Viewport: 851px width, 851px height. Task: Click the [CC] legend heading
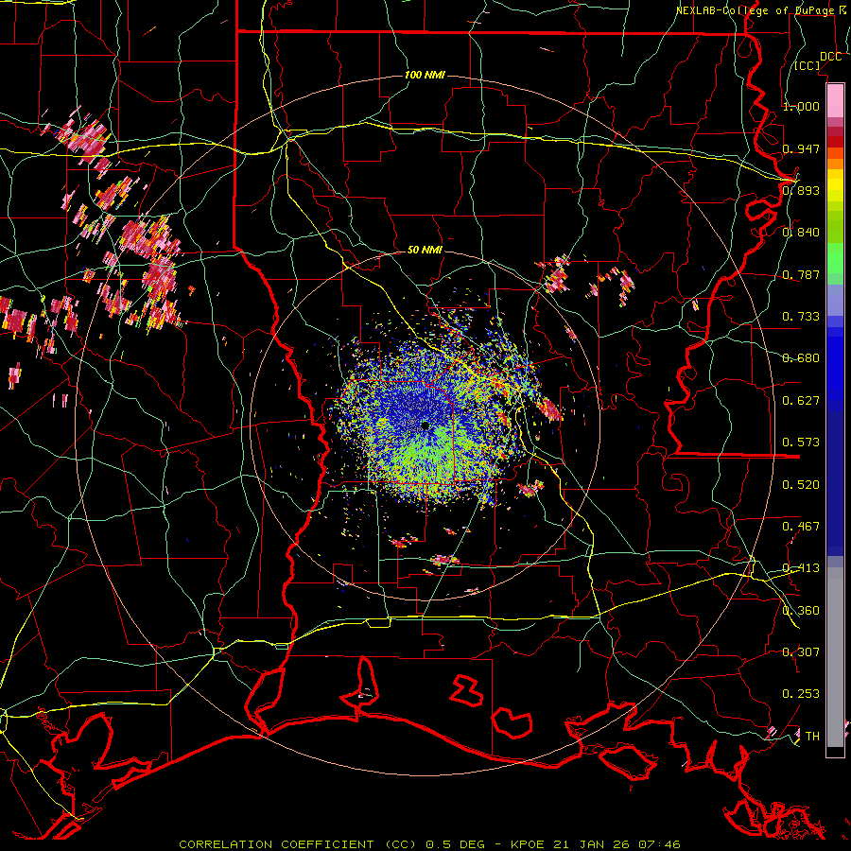tap(808, 65)
